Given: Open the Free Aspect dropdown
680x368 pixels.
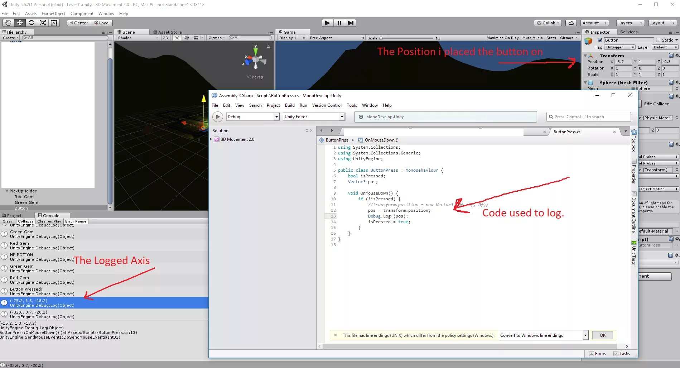Looking at the screenshot, I should [337, 38].
